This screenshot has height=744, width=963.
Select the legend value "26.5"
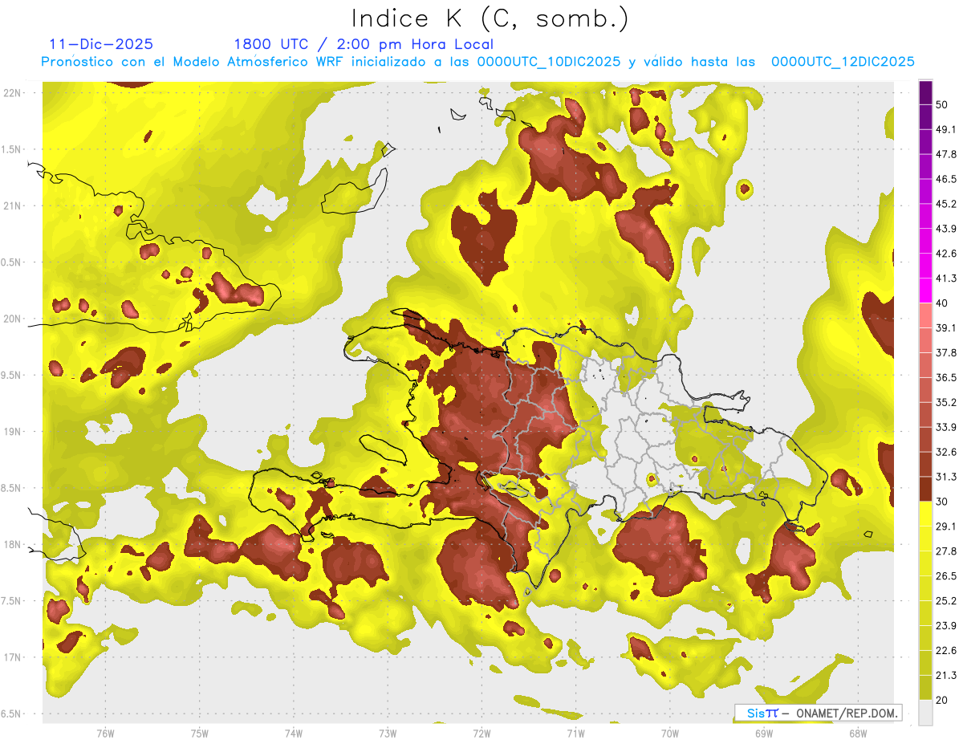946,576
